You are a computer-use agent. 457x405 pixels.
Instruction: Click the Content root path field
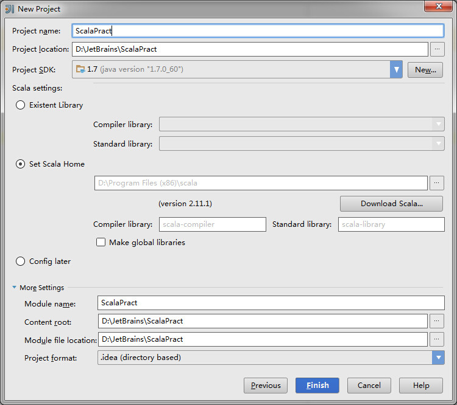(x=263, y=321)
